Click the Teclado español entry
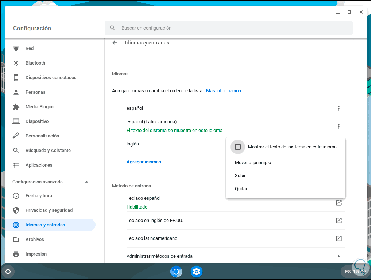Viewport: 372px width, 280px height. point(143,198)
